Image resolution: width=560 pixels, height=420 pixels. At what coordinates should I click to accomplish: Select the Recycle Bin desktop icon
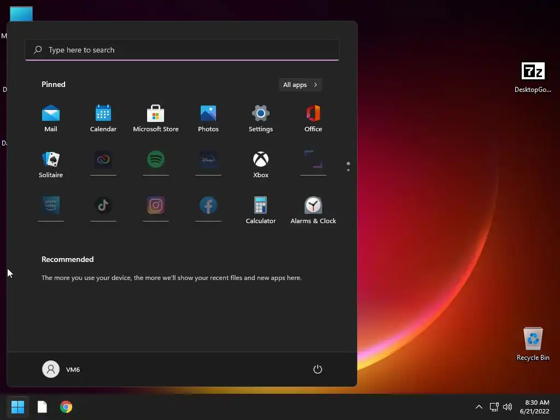(x=533, y=344)
